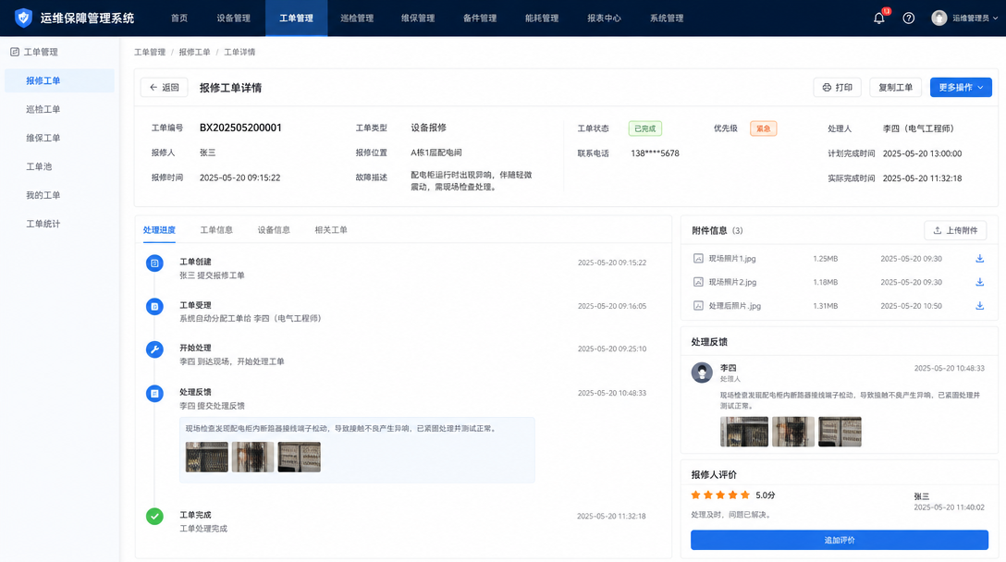Open 巡检管理 in top navigation

(357, 18)
